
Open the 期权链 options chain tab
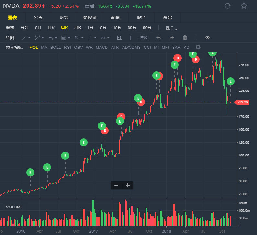(90, 17)
